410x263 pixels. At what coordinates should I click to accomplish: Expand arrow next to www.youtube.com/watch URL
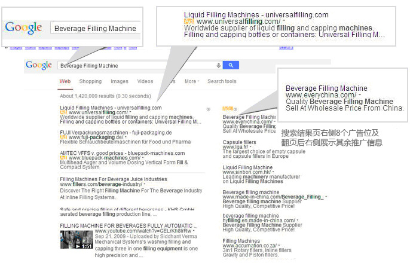tap(194, 231)
